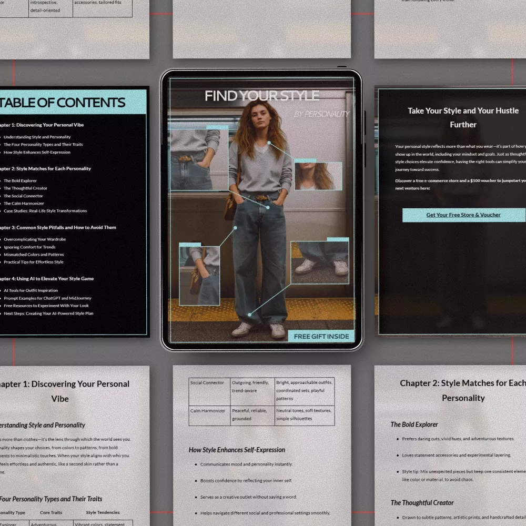This screenshot has height=526, width=526.
Task: Click the FREE GIFT INSIDE badge on cover
Action: (x=321, y=336)
